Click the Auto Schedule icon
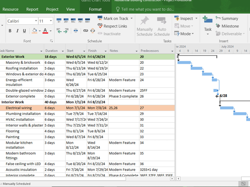 162,21
